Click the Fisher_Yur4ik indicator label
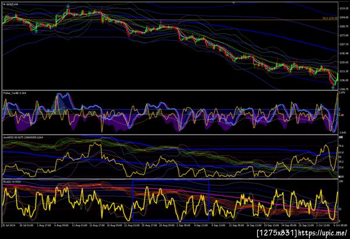350x239 pixels. click(x=15, y=93)
